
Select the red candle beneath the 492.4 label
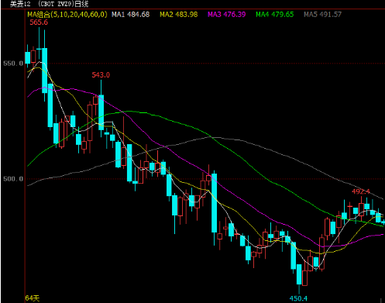[361, 208]
